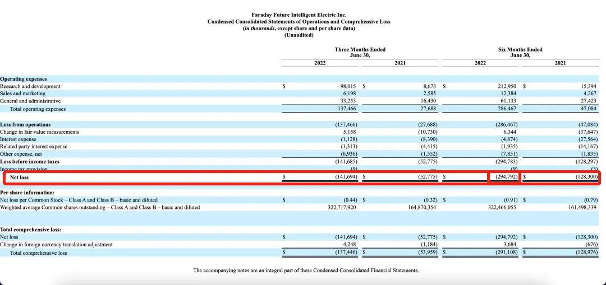Screen dimensions: 606x285
Task: Click 'Change in fair value measurements' label
Action: (39, 132)
